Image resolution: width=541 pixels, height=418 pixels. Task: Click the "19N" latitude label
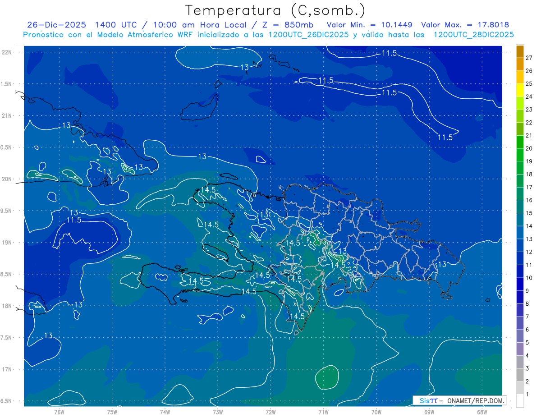click(x=7, y=242)
